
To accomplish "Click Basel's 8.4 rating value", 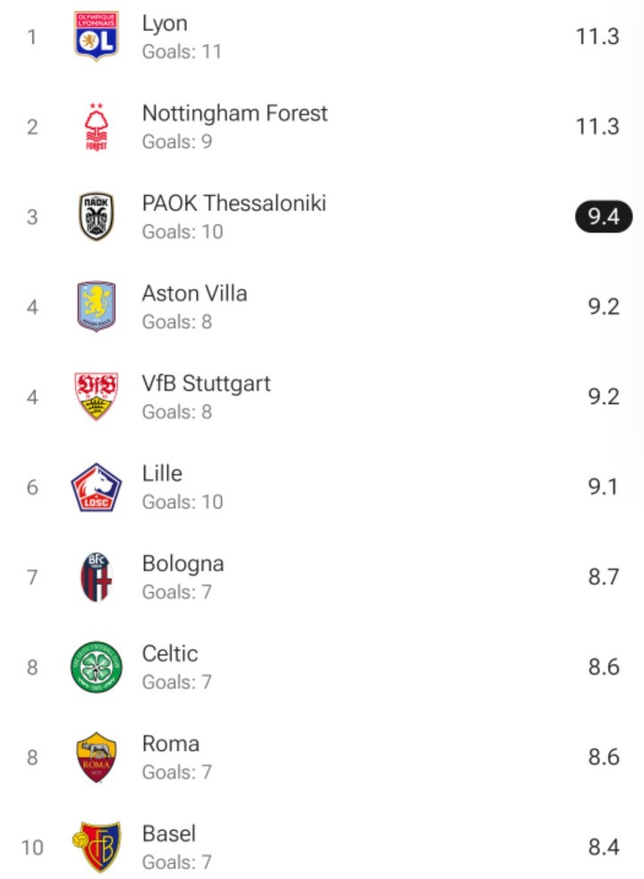I will tap(603, 847).
